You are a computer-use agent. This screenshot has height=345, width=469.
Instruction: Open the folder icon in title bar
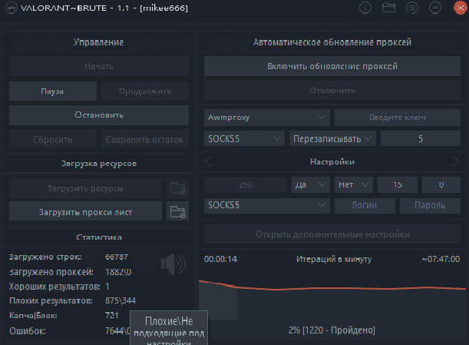[388, 8]
